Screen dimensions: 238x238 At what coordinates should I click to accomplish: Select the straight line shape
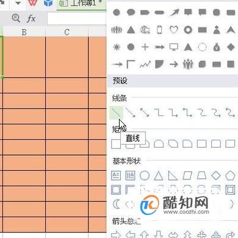click(x=117, y=112)
